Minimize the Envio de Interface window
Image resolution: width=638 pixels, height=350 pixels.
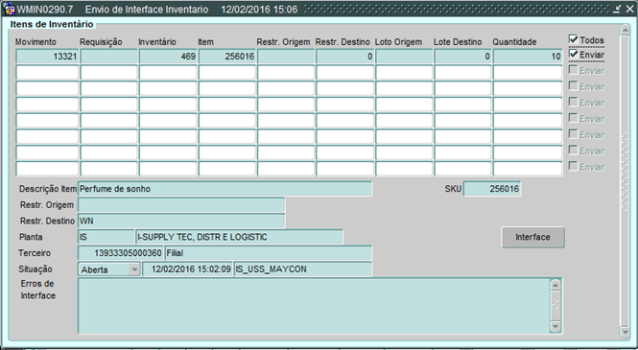(617, 10)
